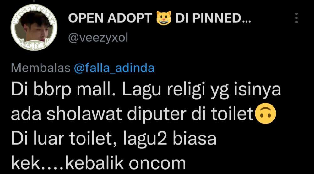Screen dimensions: 314x174
Task: Click the word 'sholawat' in the tweet
Action: click(x=84, y=114)
